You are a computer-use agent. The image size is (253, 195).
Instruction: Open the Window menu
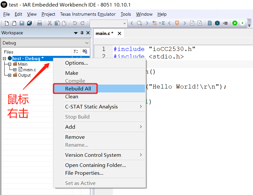click(144, 14)
